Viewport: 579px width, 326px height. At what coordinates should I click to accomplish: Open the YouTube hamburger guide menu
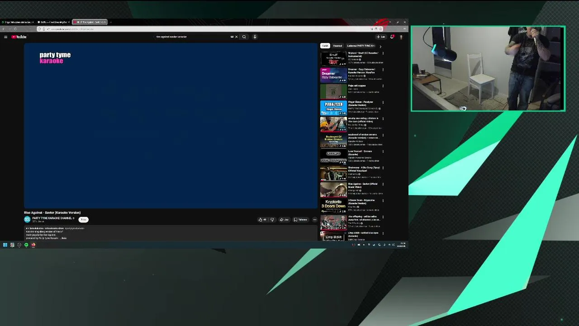[5, 37]
